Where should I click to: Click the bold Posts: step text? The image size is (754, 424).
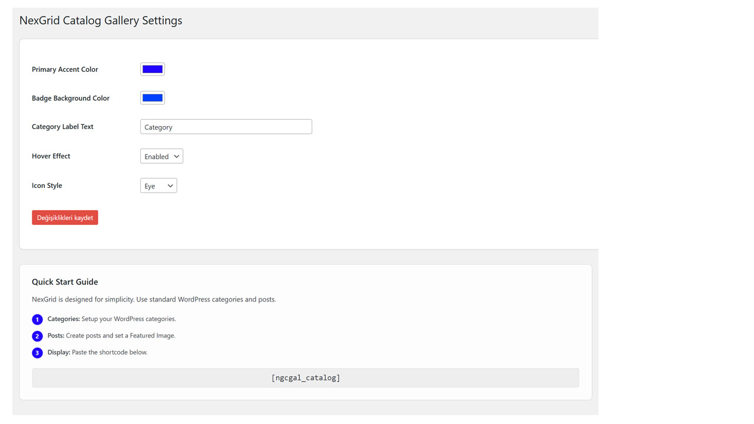[56, 336]
